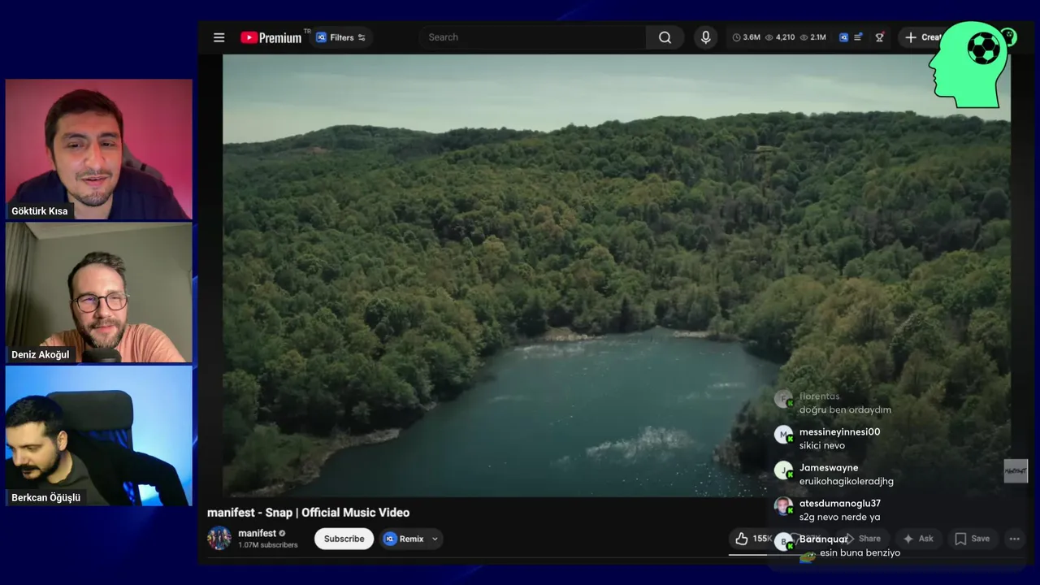This screenshot has width=1040, height=585.
Task: Save the video to a playlist
Action: pos(972,539)
